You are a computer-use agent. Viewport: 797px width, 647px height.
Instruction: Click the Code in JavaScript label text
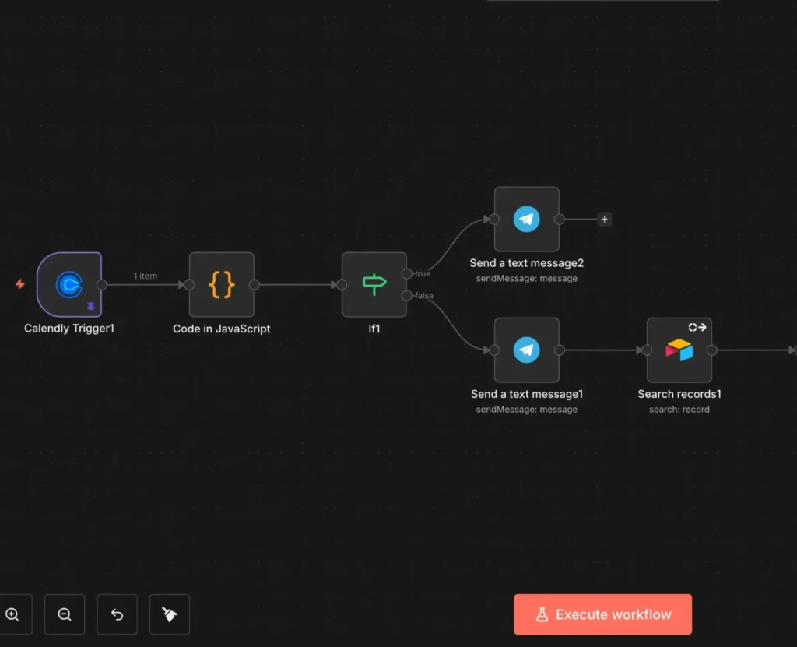pos(222,329)
